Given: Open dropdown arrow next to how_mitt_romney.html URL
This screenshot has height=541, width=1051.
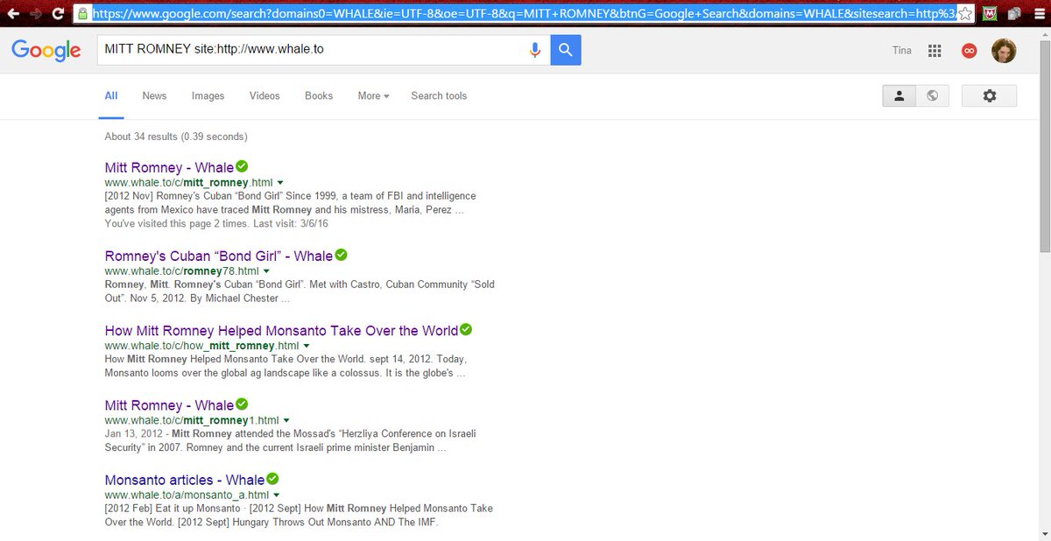Looking at the screenshot, I should (x=306, y=346).
